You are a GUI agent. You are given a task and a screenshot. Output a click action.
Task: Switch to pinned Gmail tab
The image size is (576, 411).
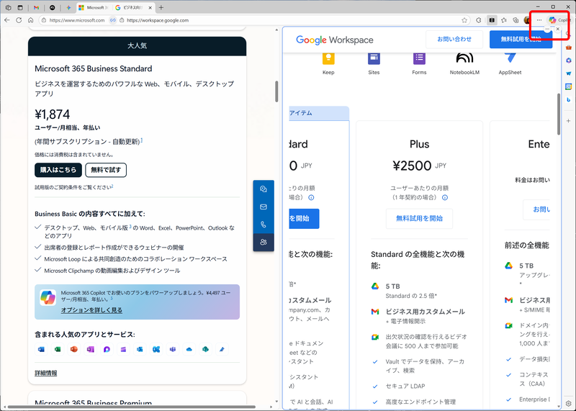pyautogui.click(x=36, y=7)
